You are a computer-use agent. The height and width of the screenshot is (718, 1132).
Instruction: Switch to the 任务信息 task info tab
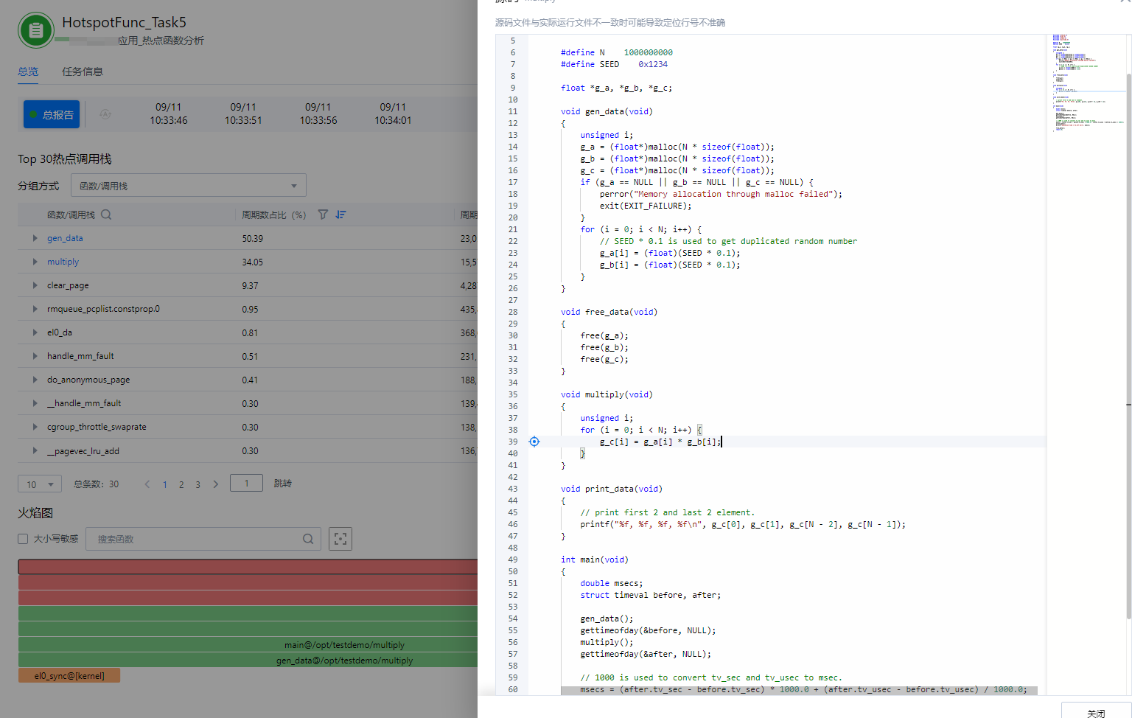click(83, 72)
